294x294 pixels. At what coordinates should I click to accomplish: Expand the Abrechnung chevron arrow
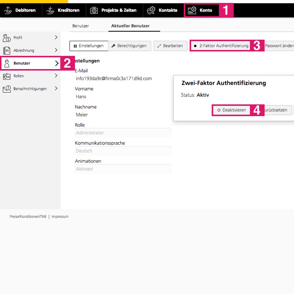click(x=56, y=50)
